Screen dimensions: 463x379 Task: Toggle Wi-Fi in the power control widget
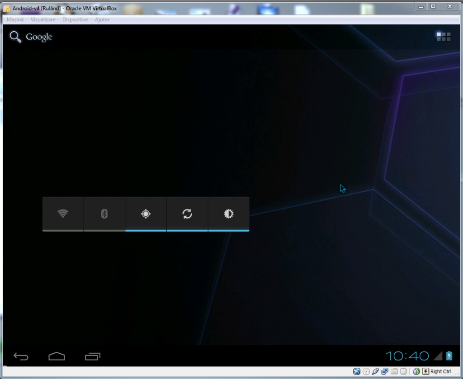coord(63,214)
